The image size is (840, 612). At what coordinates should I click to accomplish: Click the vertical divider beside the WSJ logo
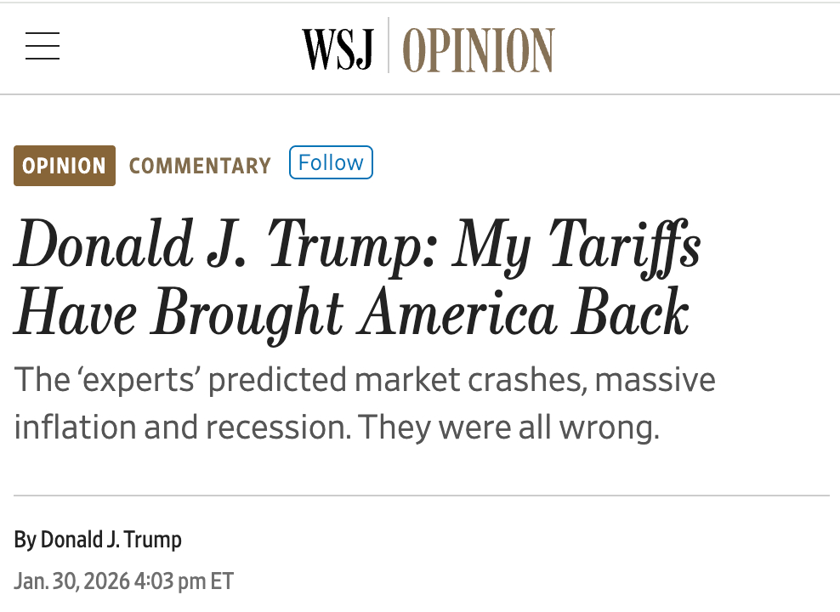tap(388, 46)
